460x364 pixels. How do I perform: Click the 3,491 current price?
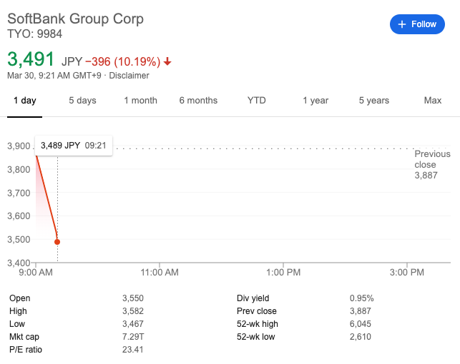point(31,59)
